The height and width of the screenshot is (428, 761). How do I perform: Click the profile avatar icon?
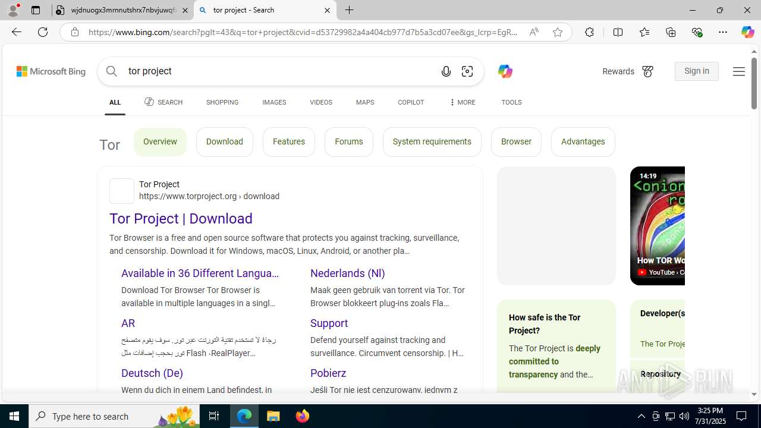pos(13,10)
